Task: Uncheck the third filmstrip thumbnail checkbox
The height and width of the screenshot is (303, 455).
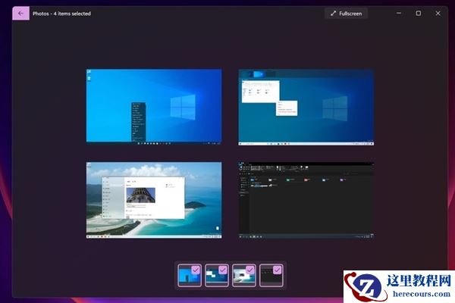Action: (249, 270)
